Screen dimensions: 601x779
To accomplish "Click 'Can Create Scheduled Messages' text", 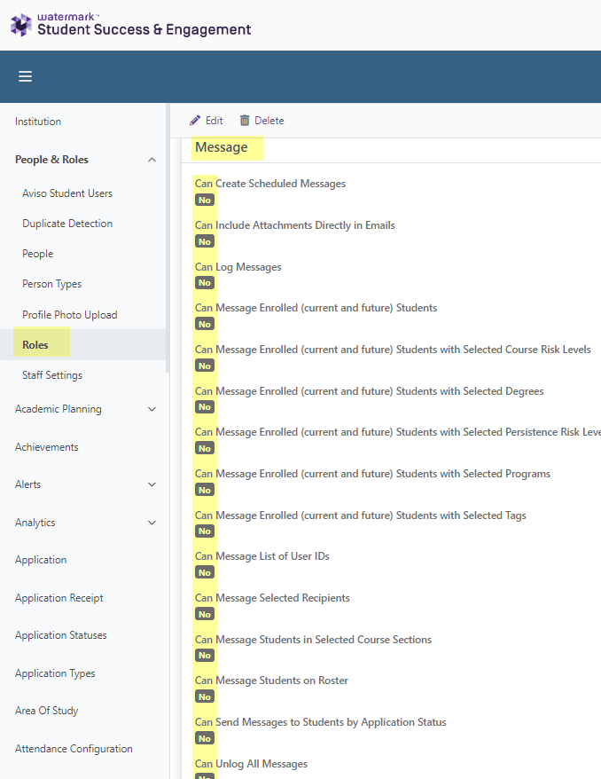I will click(x=270, y=184).
